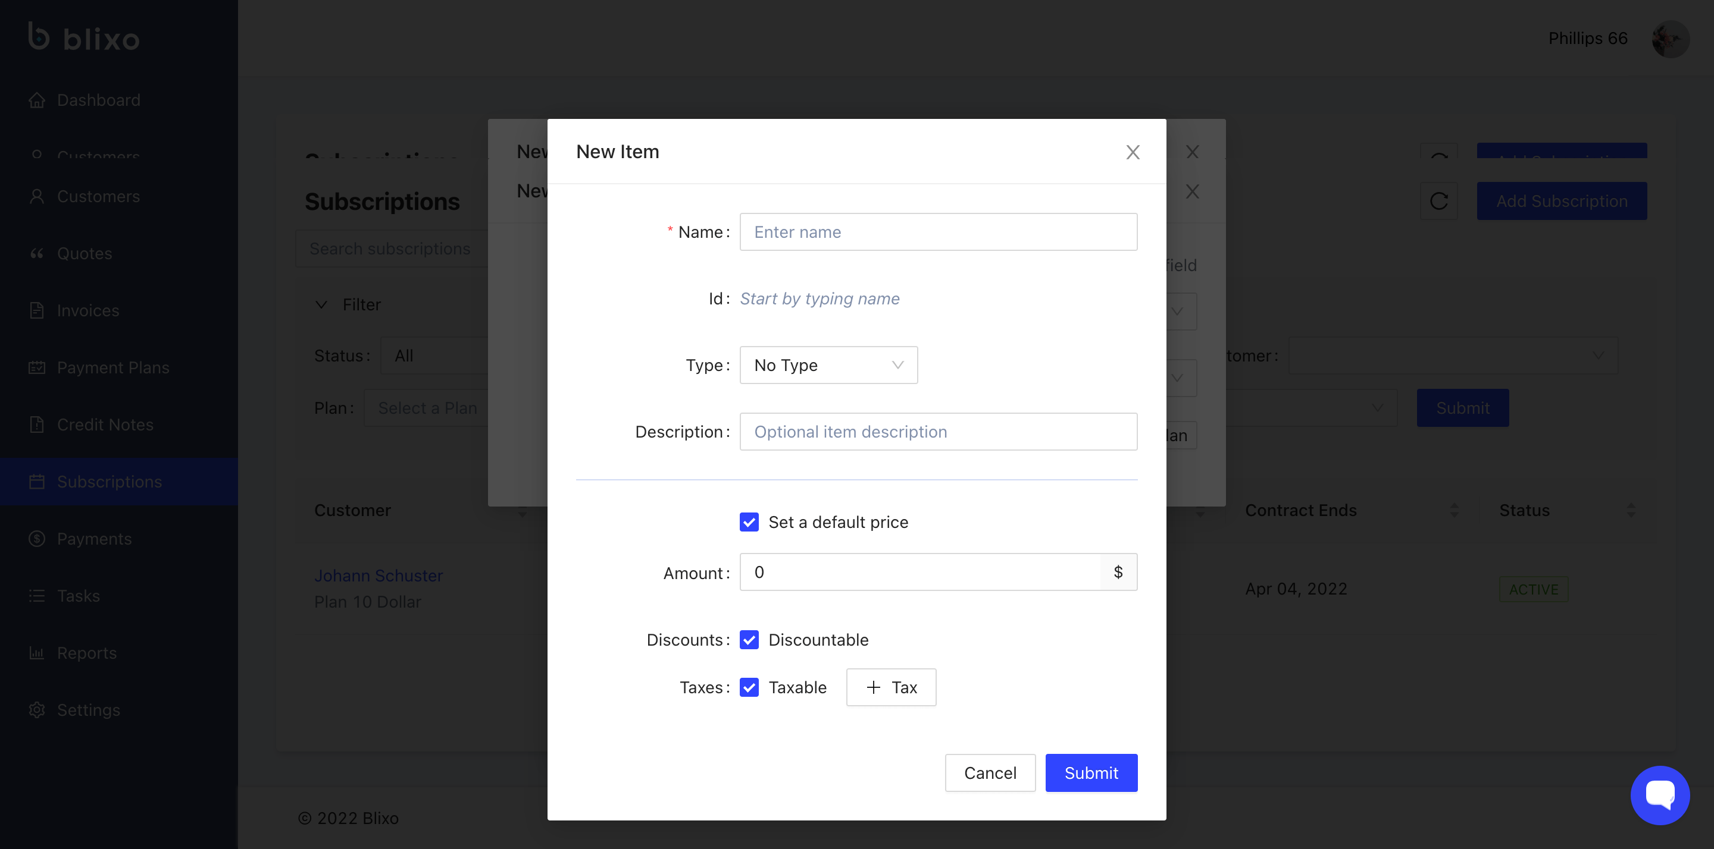Go to Reports in the sidebar

(x=86, y=653)
